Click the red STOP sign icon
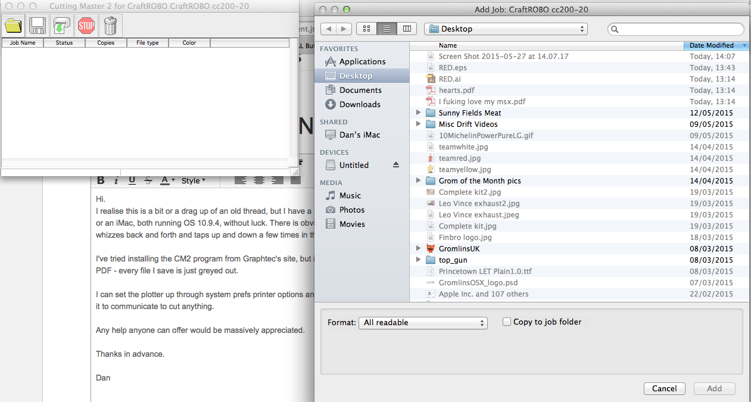This screenshot has width=751, height=402. point(86,26)
